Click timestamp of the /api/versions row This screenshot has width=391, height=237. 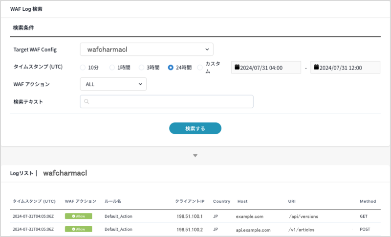(33, 216)
